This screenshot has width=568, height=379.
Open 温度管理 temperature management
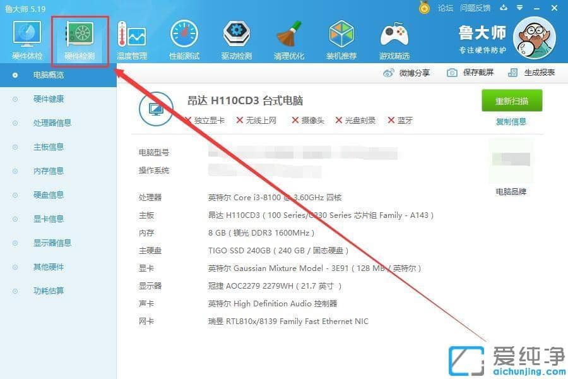coord(131,38)
